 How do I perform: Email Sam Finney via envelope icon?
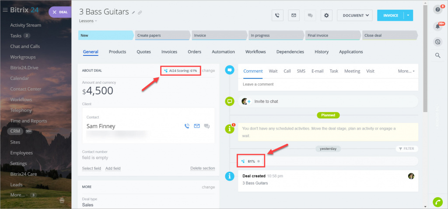197,126
